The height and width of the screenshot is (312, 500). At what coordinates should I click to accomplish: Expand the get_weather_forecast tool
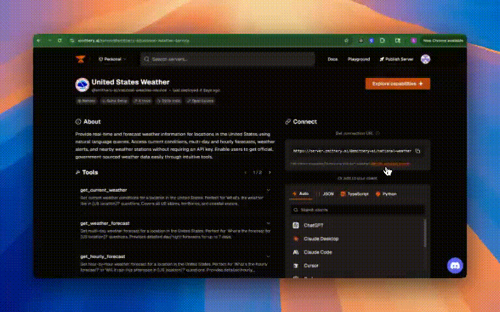tap(268, 223)
